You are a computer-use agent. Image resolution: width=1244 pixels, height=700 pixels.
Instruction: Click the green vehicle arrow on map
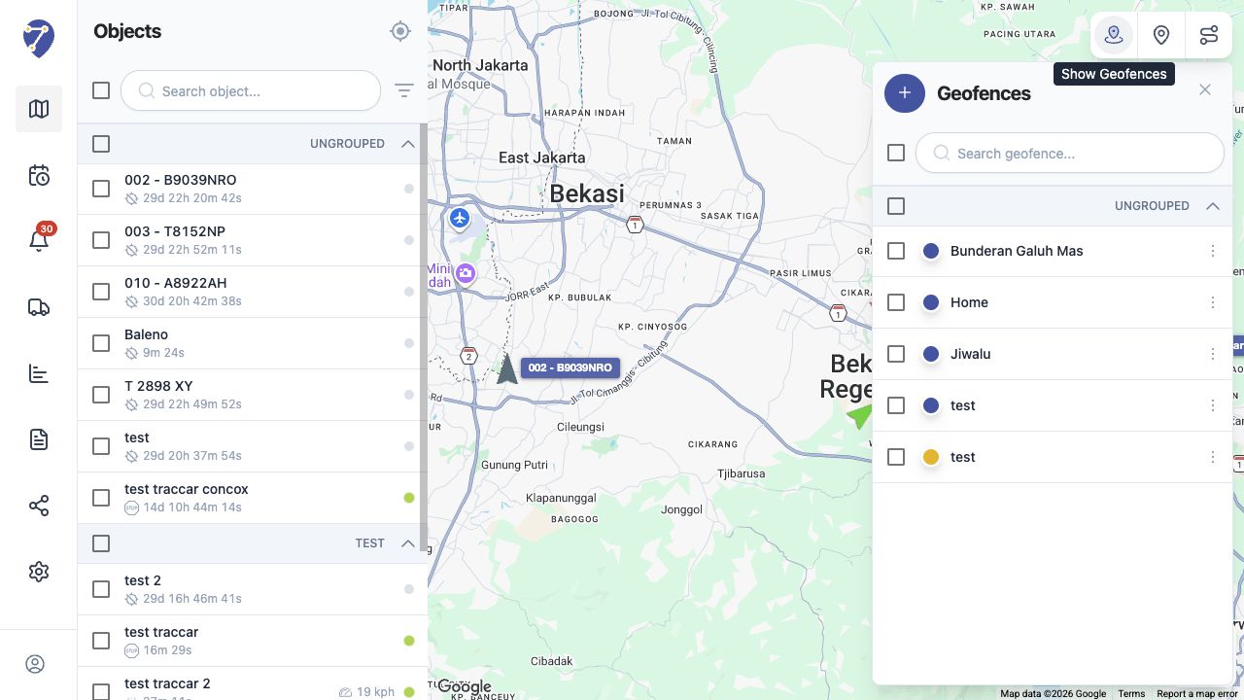click(x=859, y=415)
